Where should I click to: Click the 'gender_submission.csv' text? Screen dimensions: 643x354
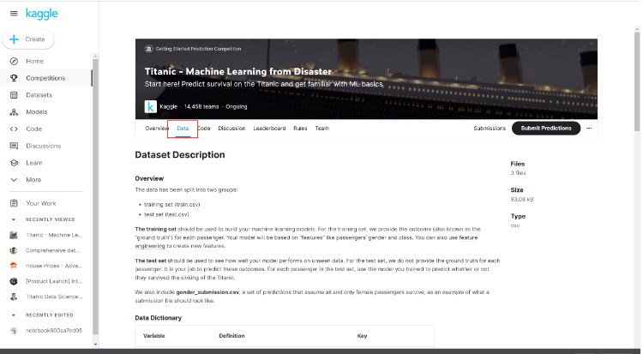tap(207, 292)
